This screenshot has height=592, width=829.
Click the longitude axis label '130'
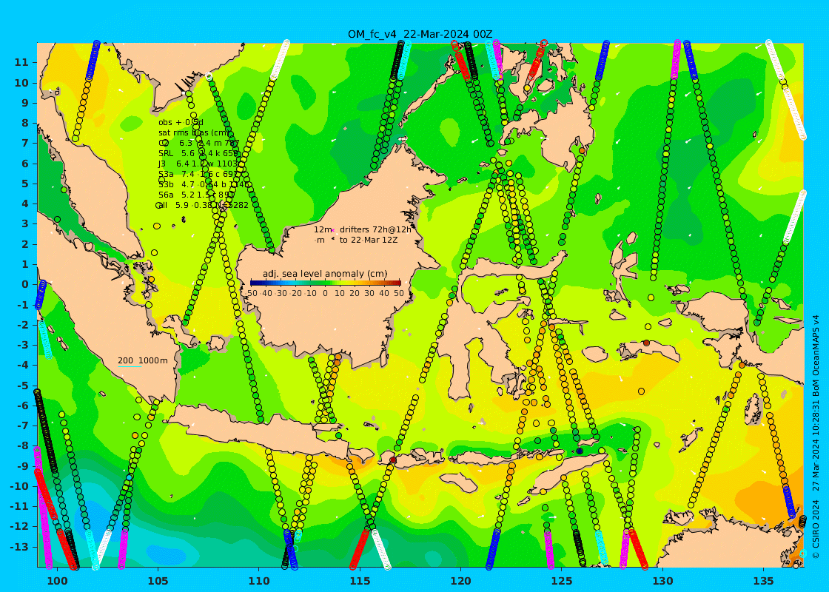pos(662,580)
